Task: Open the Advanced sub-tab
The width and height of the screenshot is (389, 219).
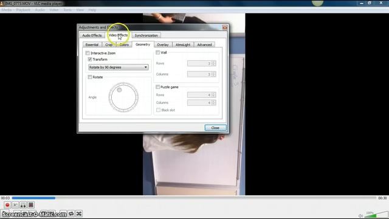Action: click(204, 44)
